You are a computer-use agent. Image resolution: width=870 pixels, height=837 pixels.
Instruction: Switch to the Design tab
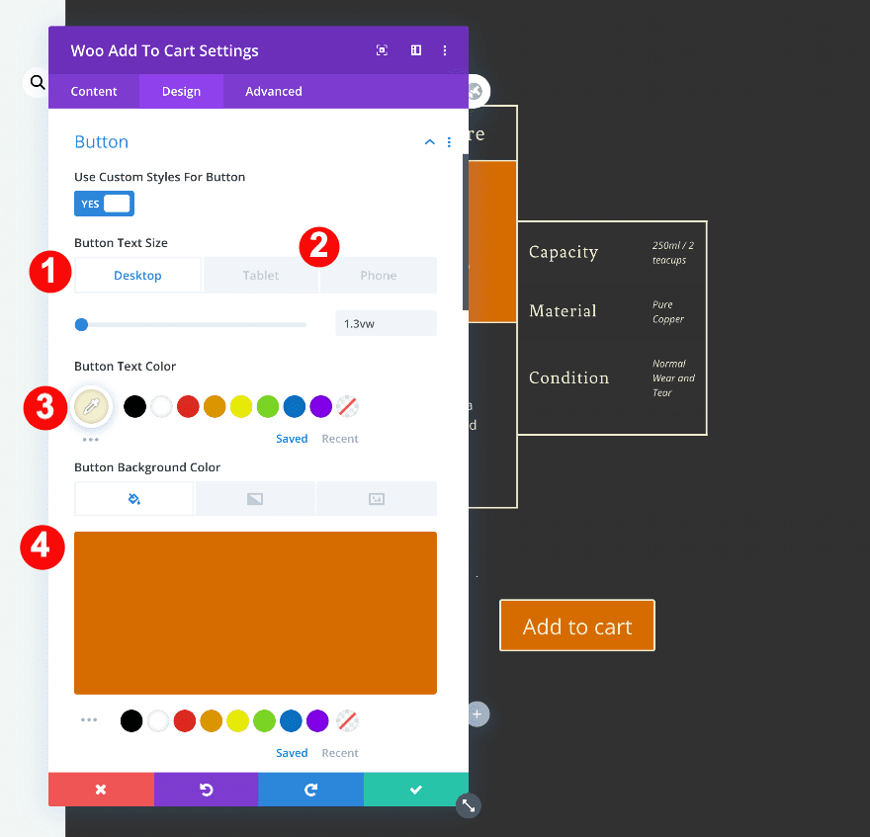(x=182, y=92)
